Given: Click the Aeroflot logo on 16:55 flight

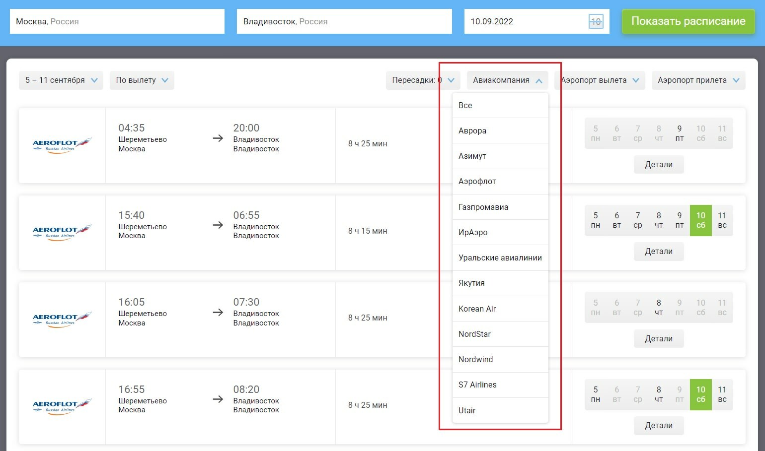Looking at the screenshot, I should point(62,407).
